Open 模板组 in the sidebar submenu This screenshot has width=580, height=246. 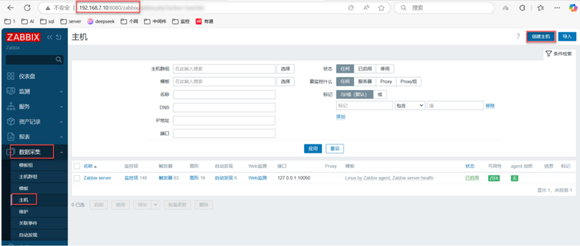pos(26,165)
